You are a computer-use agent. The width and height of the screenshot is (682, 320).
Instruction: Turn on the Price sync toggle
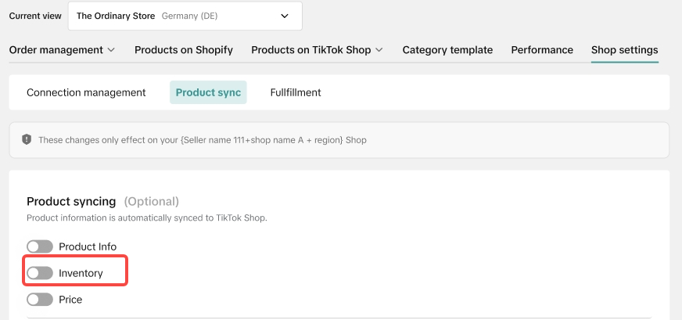tap(40, 300)
